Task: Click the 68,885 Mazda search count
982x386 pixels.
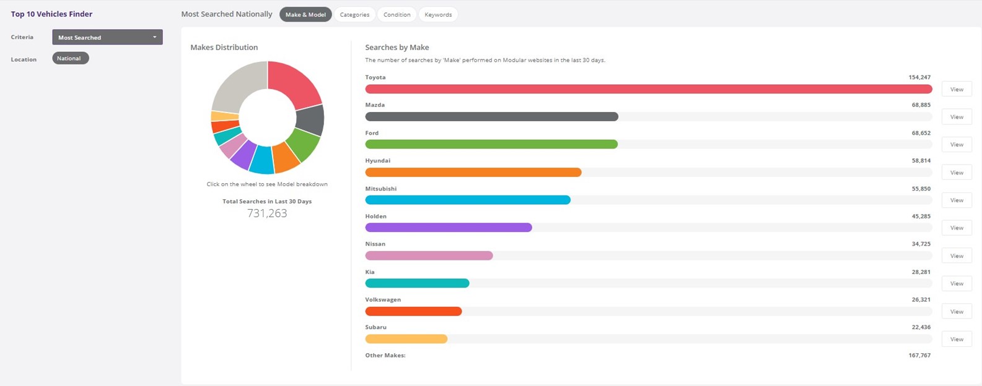Action: point(921,105)
